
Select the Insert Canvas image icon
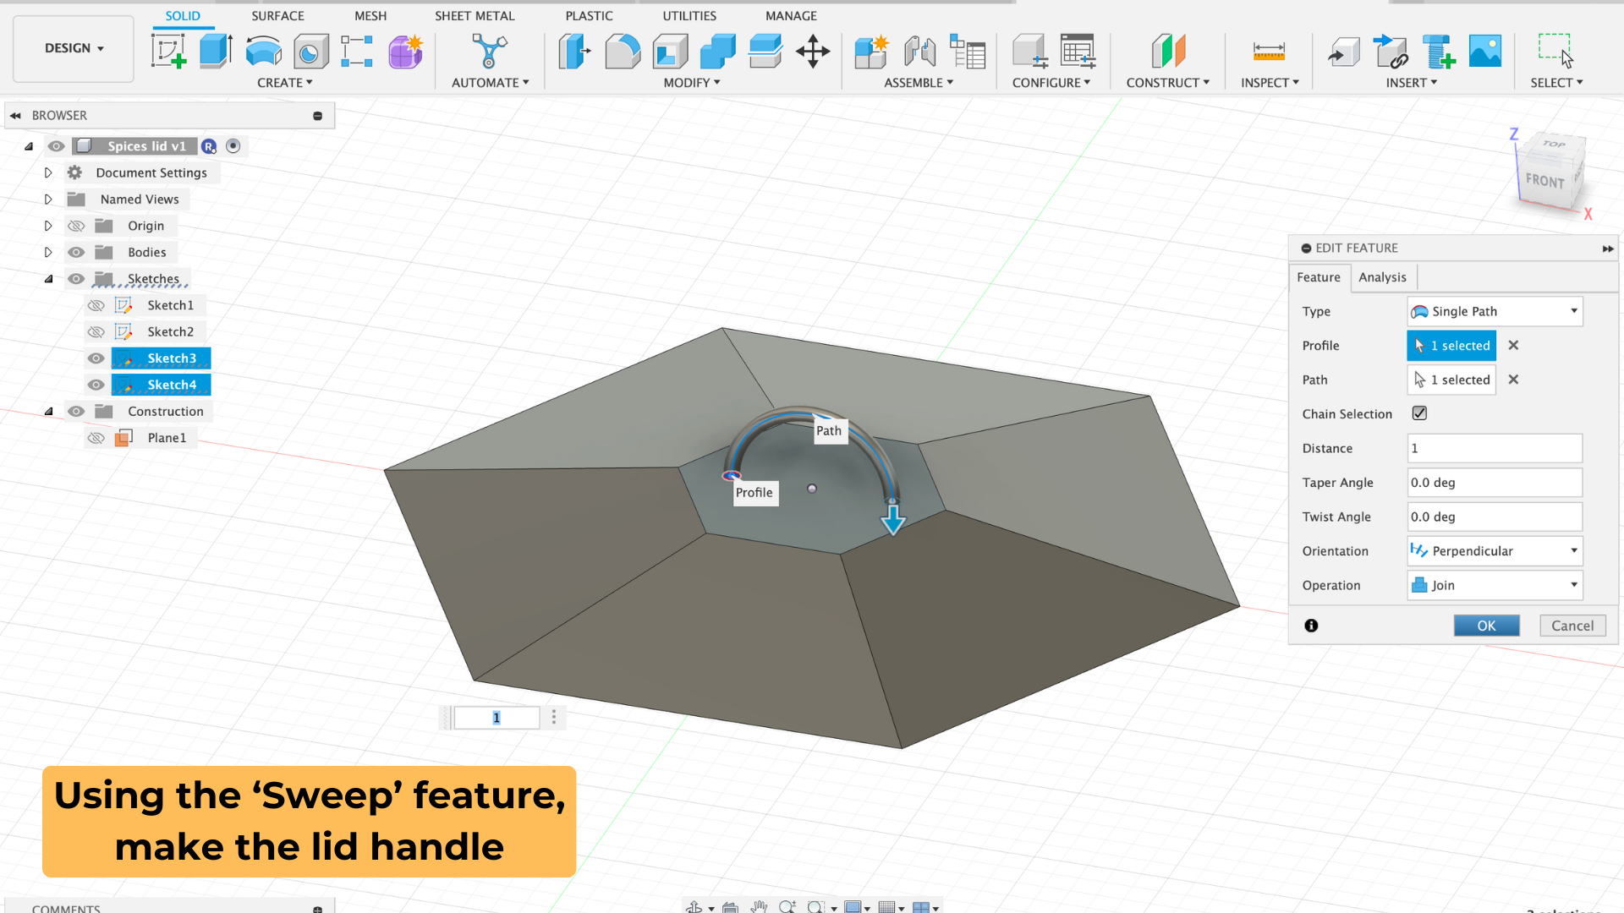(x=1485, y=52)
